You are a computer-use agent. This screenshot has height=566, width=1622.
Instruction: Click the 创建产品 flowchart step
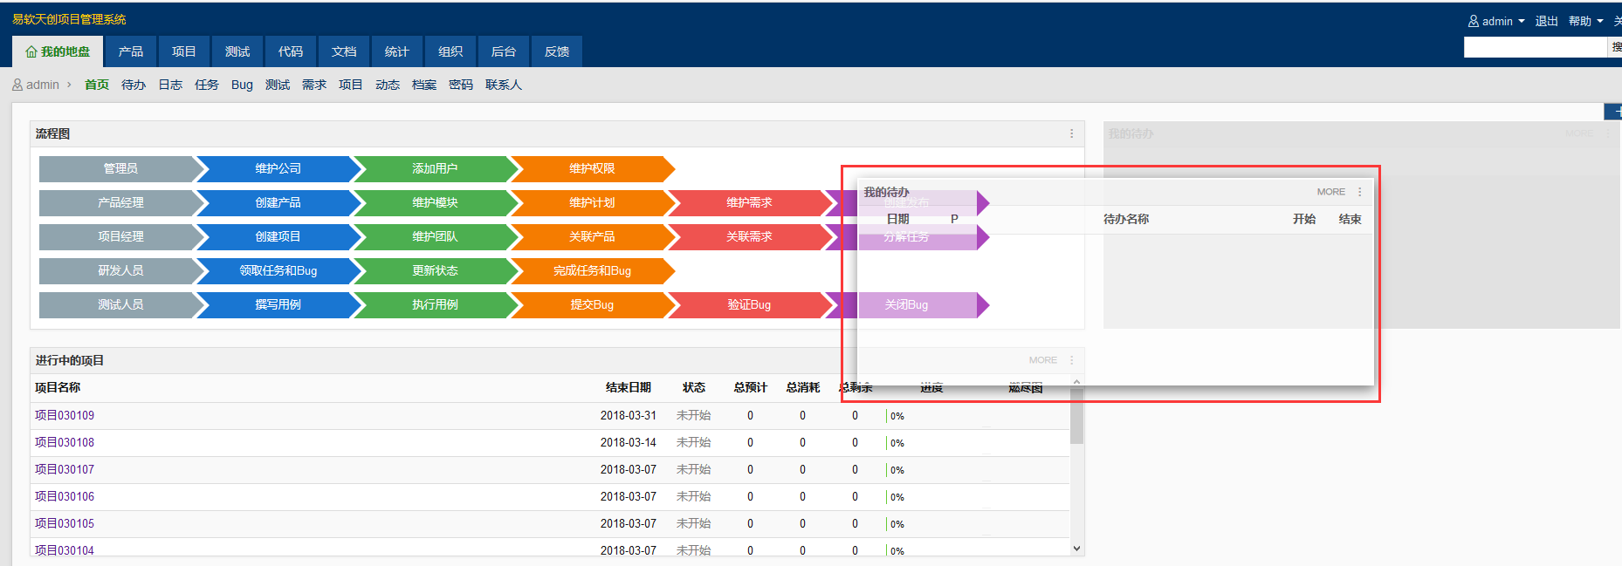tap(278, 202)
